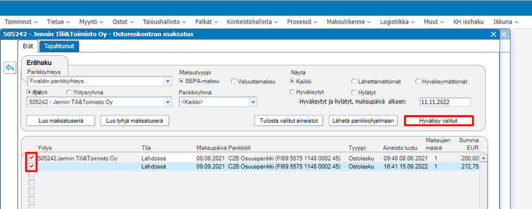
Task: Select the Hyväksymättömät radio button
Action: click(x=418, y=81)
